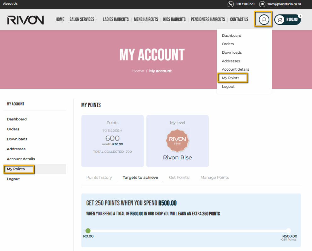Click the Home breadcrumb link
This screenshot has width=312, height=251.
point(138,71)
